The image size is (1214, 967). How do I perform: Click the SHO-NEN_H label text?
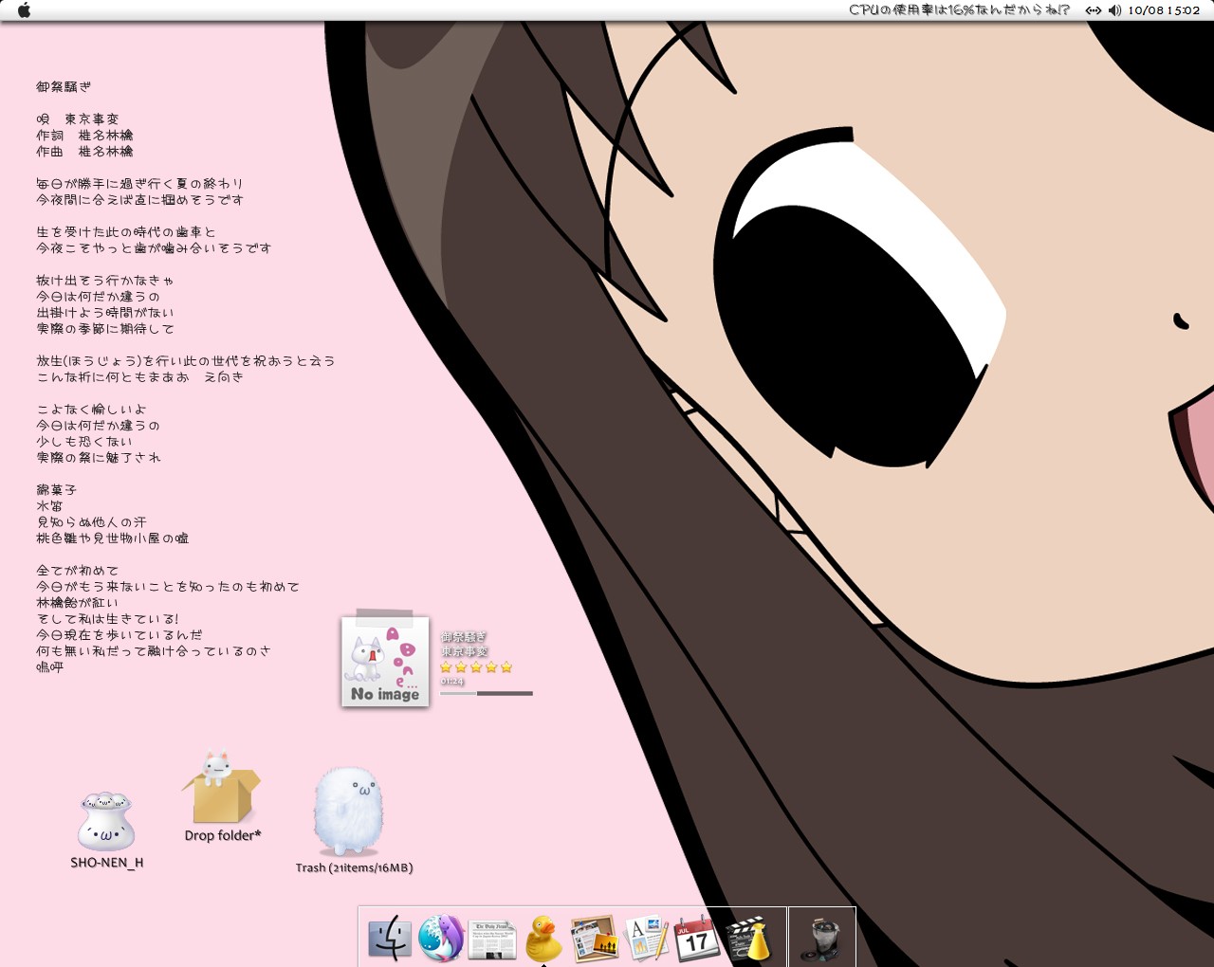(x=107, y=863)
